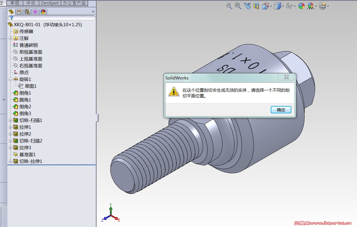The height and width of the screenshot is (227, 357).
Task: Open the ConfigurationManager tab
Action: tap(27, 12)
